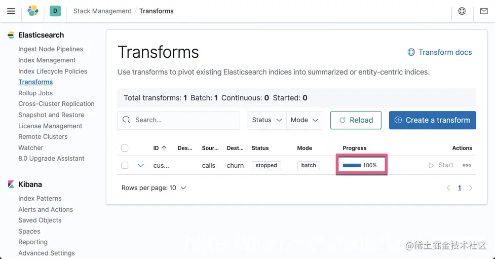
Task: Sort by the Mode column header
Action: click(304, 148)
